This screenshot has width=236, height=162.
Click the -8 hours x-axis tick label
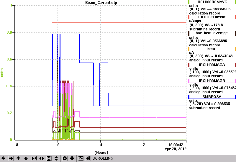pyautogui.click(x=17, y=145)
